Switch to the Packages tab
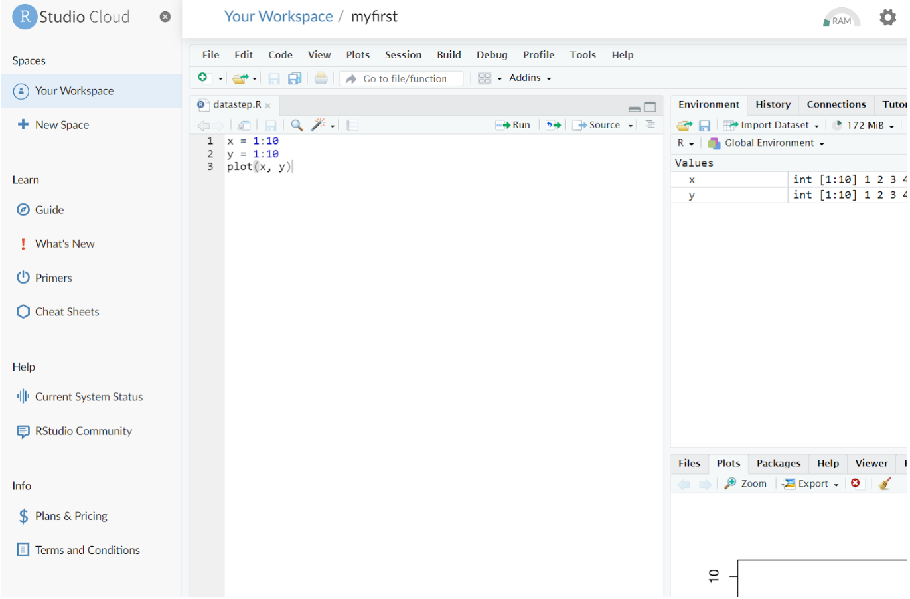 (779, 464)
